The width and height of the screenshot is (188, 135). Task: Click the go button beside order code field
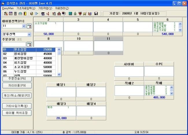(29, 44)
